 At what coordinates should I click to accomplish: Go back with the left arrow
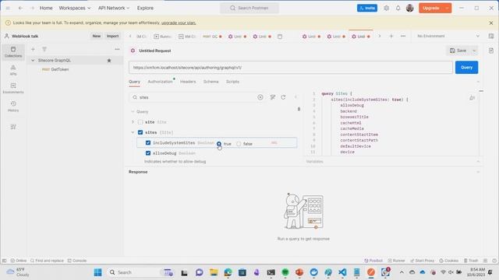coord(20,8)
